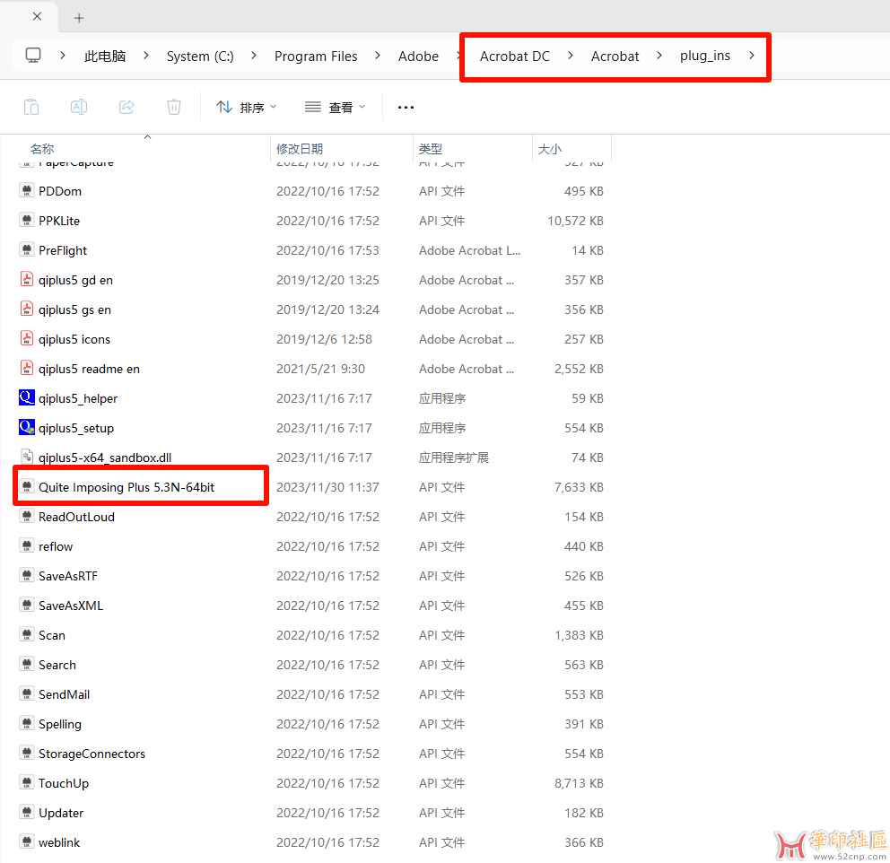Click the paste clipboard icon

point(31,107)
